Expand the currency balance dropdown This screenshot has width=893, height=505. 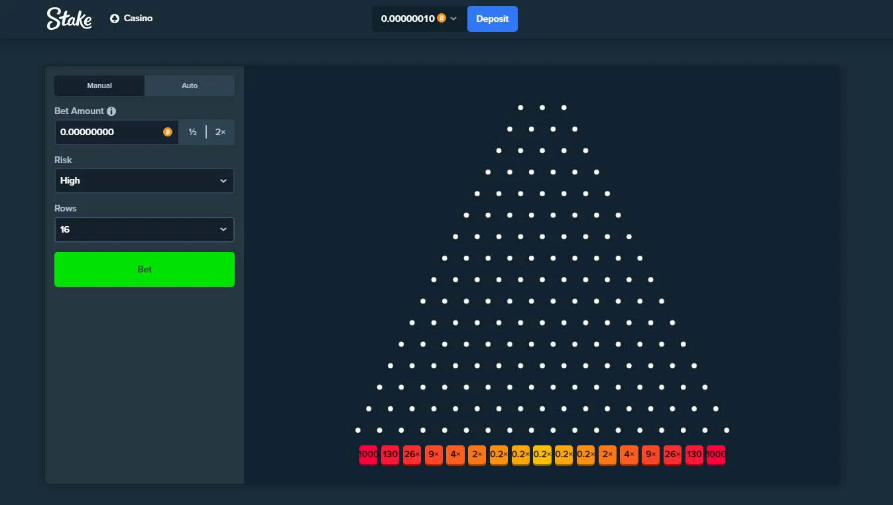[x=453, y=19]
